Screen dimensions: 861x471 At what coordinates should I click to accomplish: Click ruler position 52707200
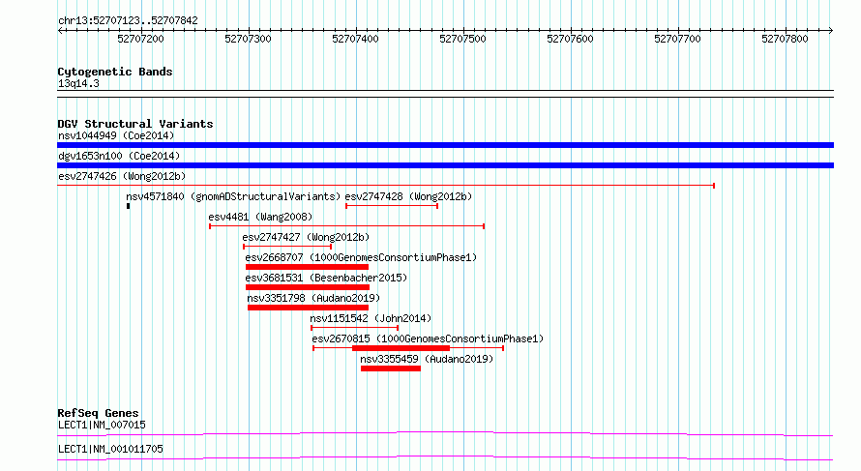pyautogui.click(x=140, y=39)
